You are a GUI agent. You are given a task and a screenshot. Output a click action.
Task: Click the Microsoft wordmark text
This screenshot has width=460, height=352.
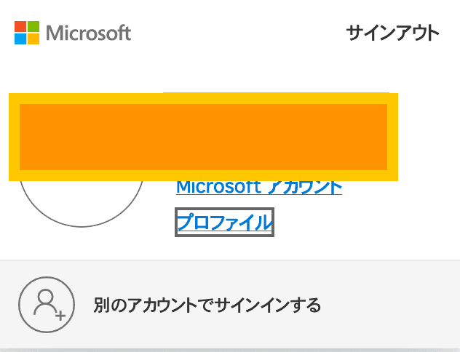88,33
